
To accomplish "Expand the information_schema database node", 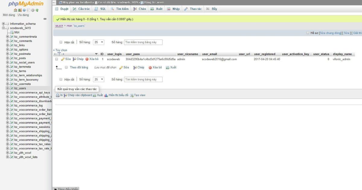I will tap(3, 24).
